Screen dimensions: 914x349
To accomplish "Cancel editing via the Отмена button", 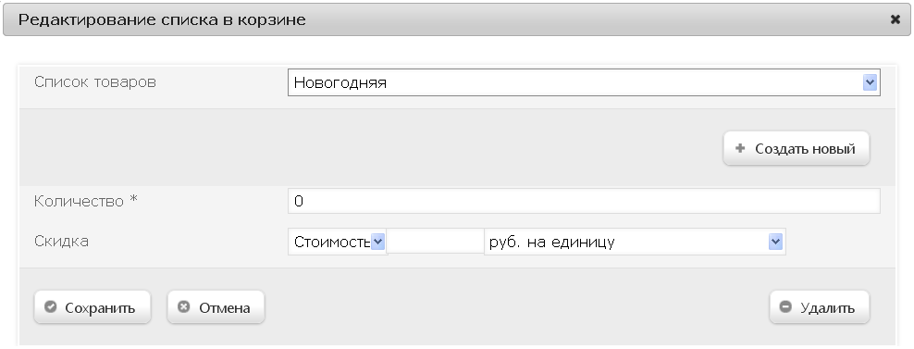I will coord(216,307).
